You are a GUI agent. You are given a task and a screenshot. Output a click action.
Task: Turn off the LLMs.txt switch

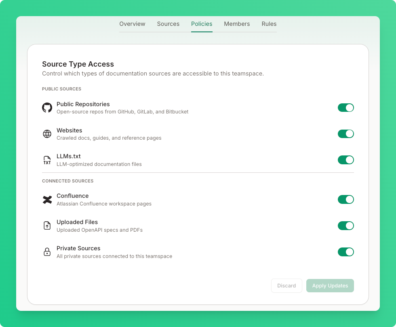[x=346, y=160]
